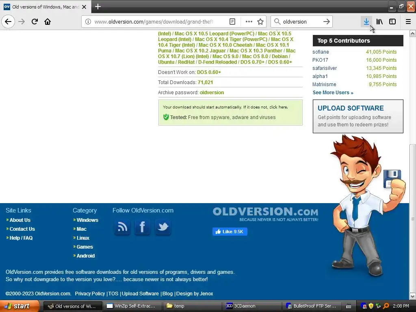
Task: Open About Us footer link
Action: click(20, 220)
